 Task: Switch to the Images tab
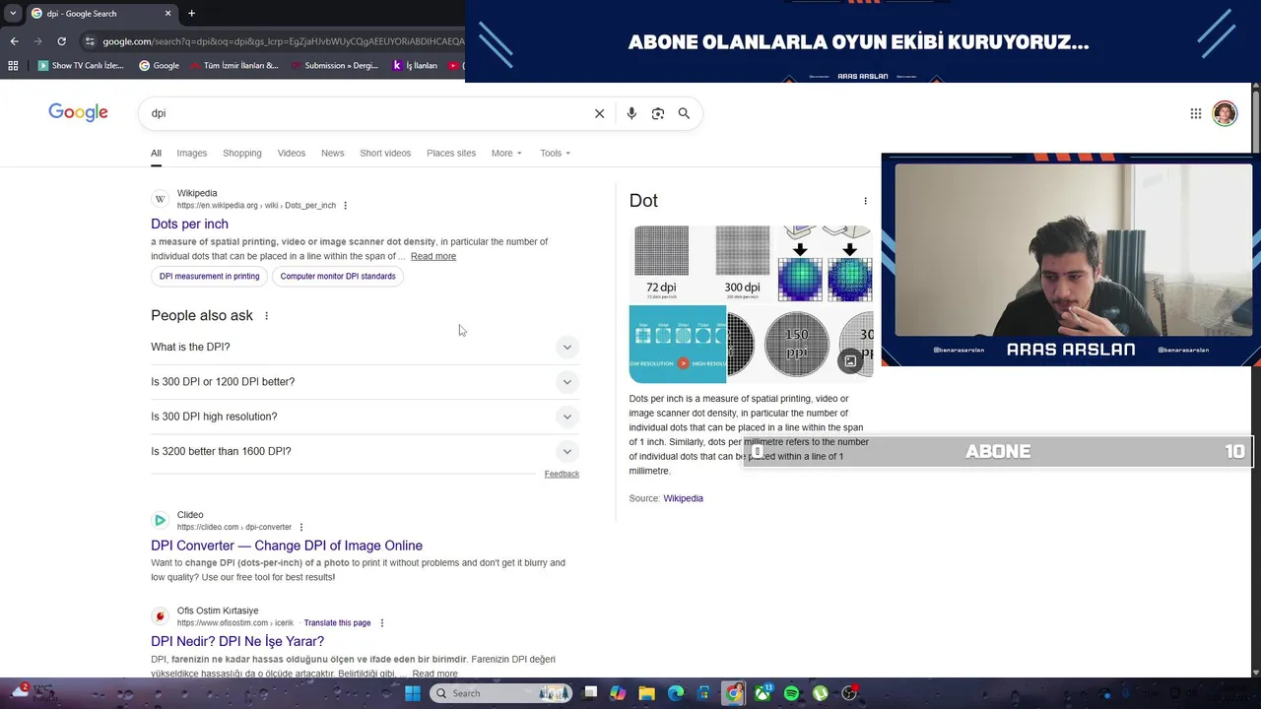[192, 153]
